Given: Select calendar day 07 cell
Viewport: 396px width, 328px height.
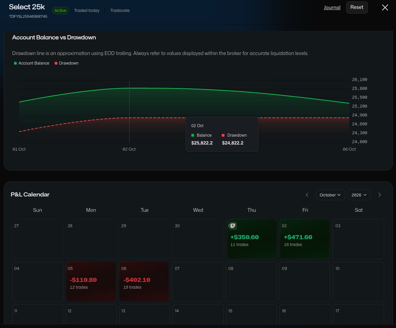Looking at the screenshot, I should (x=197, y=282).
